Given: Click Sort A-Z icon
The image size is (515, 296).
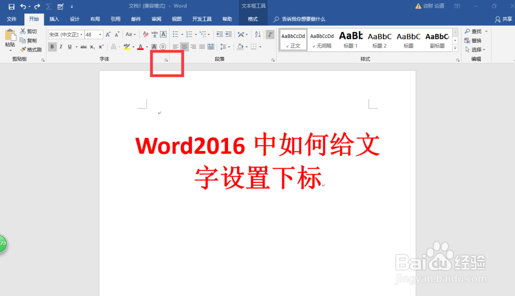Looking at the screenshot, I should click(258, 34).
